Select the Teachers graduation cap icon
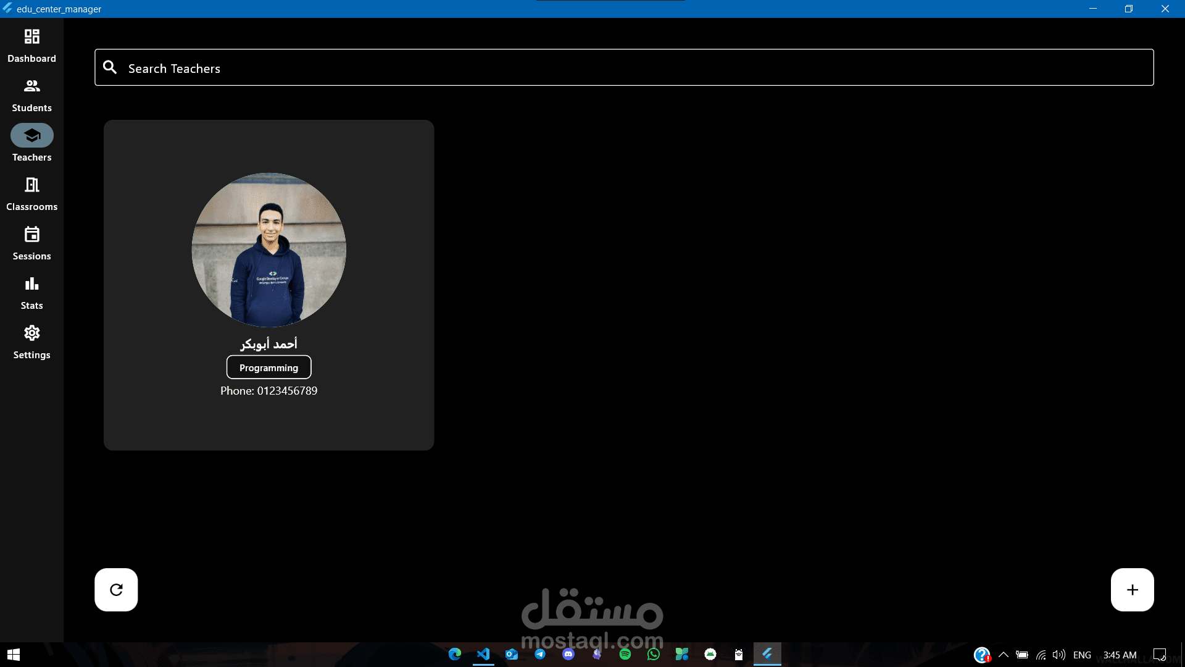The height and width of the screenshot is (667, 1185). (x=31, y=135)
